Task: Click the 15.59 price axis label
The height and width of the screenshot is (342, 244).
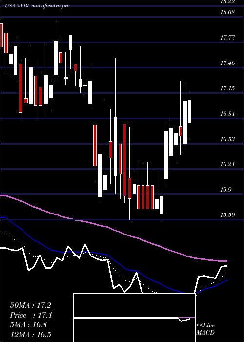Action: click(227, 215)
